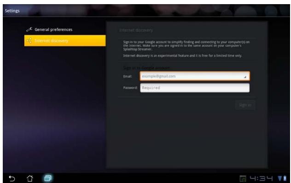Click the experimental feature notice text
This screenshot has width=291, height=183.
[183, 56]
